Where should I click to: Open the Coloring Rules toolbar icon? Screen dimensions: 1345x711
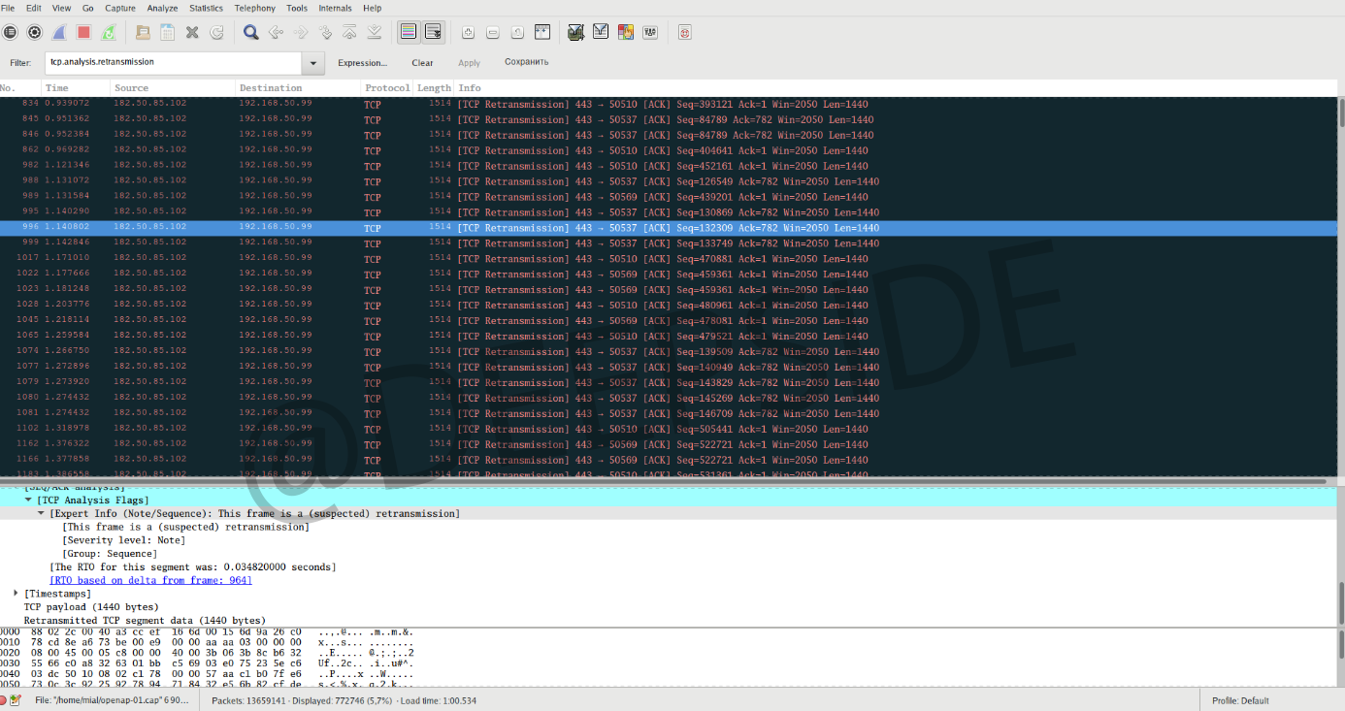click(626, 32)
